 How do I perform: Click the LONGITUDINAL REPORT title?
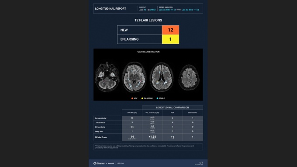coord(111,9)
